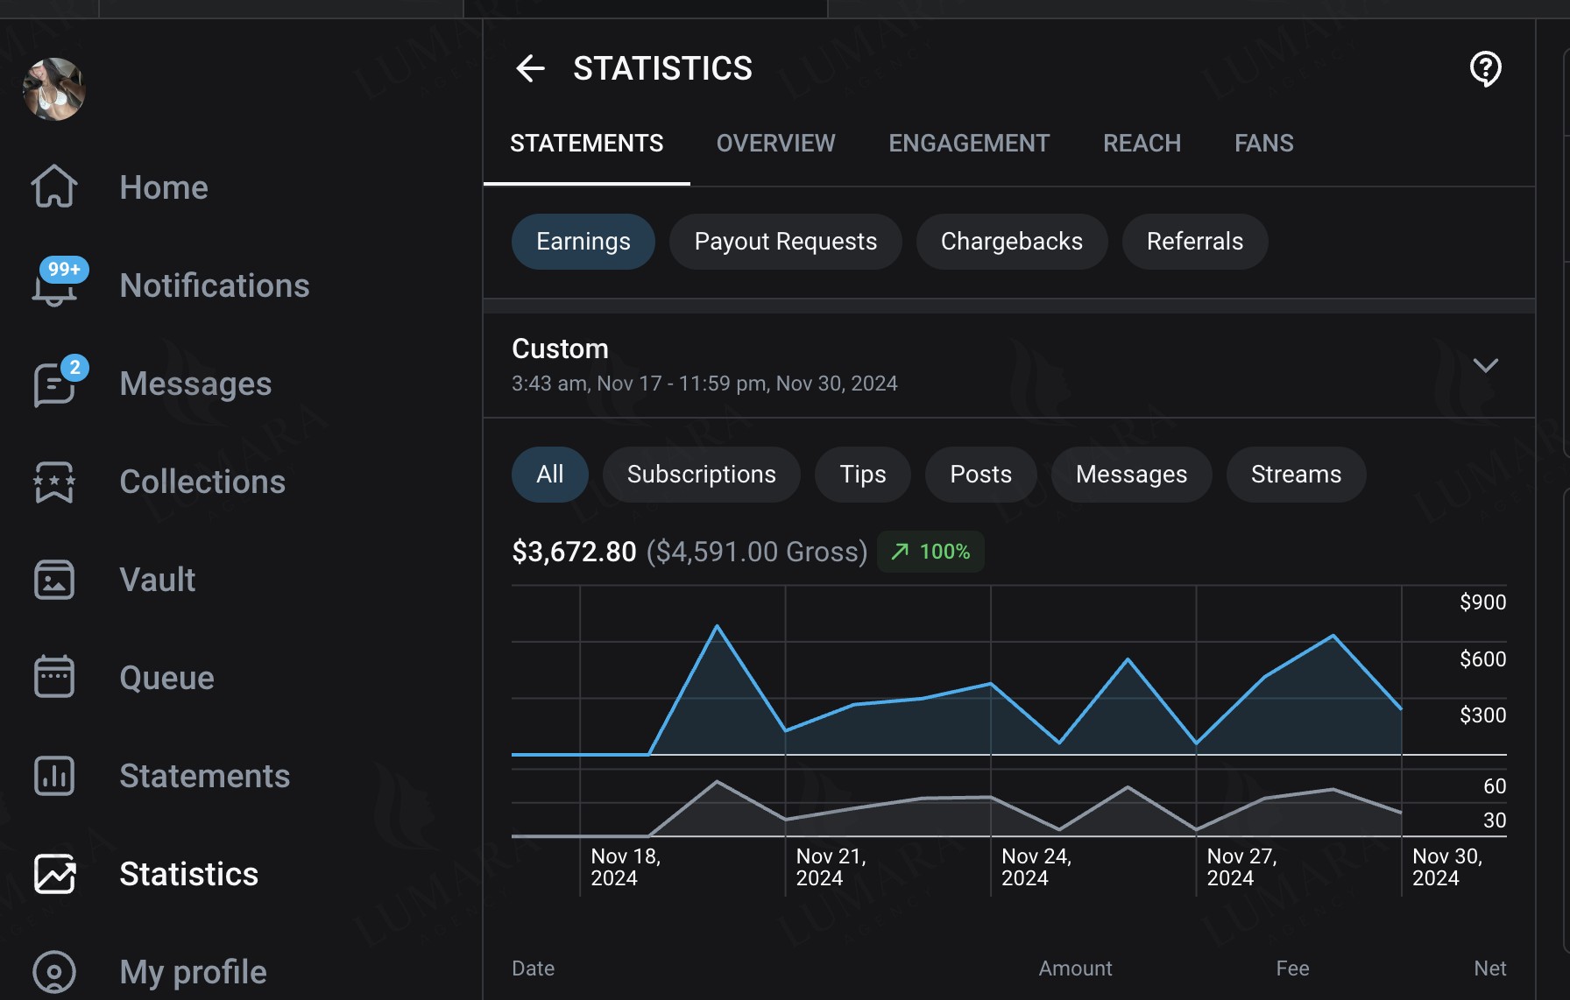Open the help question mark icon
1570x1000 pixels.
point(1485,68)
